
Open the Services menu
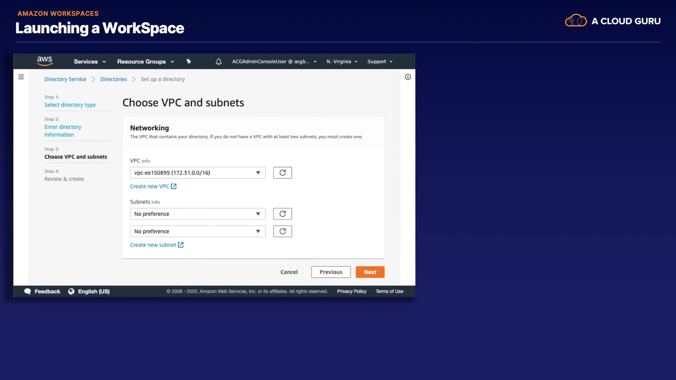pos(89,62)
